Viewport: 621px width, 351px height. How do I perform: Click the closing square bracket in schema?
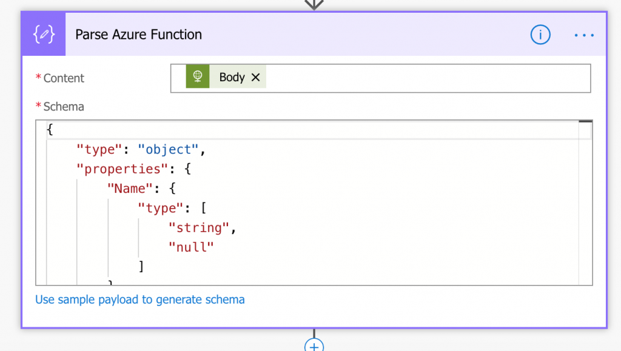pyautogui.click(x=141, y=266)
